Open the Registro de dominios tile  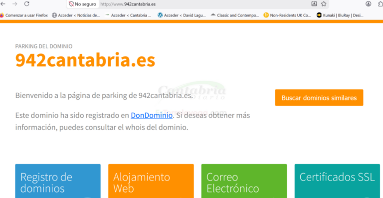tap(58, 181)
